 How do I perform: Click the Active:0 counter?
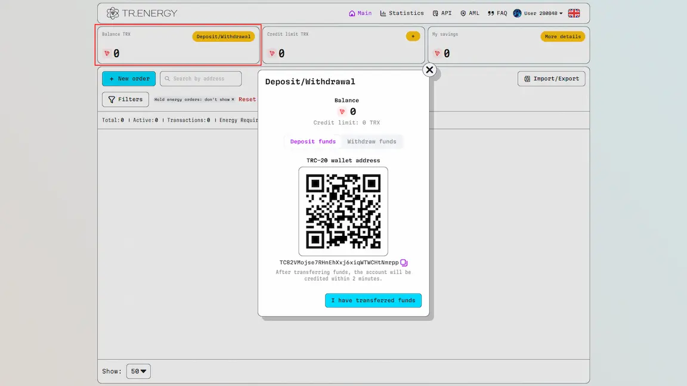coord(146,120)
